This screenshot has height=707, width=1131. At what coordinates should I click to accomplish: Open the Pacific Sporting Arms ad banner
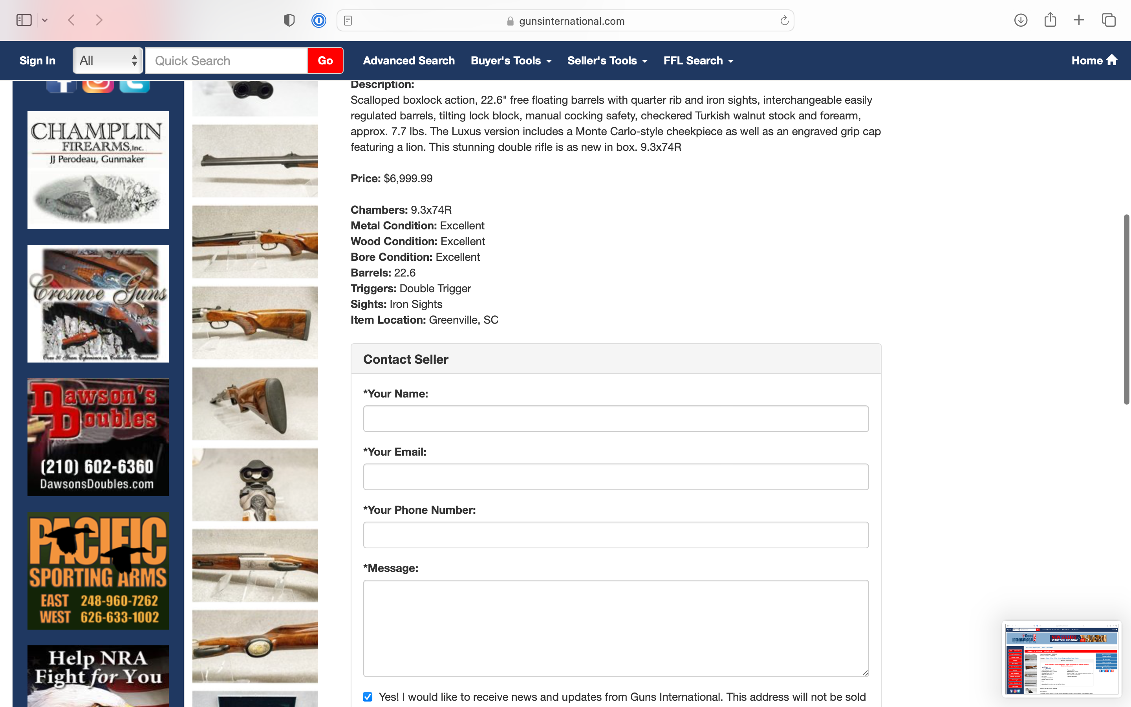pos(98,570)
